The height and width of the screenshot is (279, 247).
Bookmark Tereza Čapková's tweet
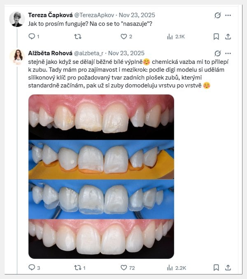(216, 37)
